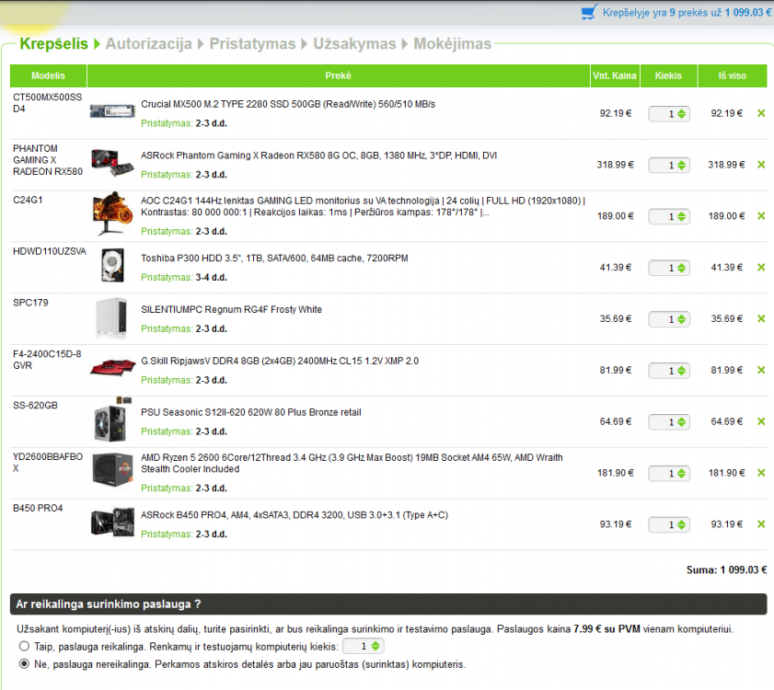Adjust assembled computers quantity stepper
Image resolution: width=774 pixels, height=690 pixels.
[x=375, y=646]
